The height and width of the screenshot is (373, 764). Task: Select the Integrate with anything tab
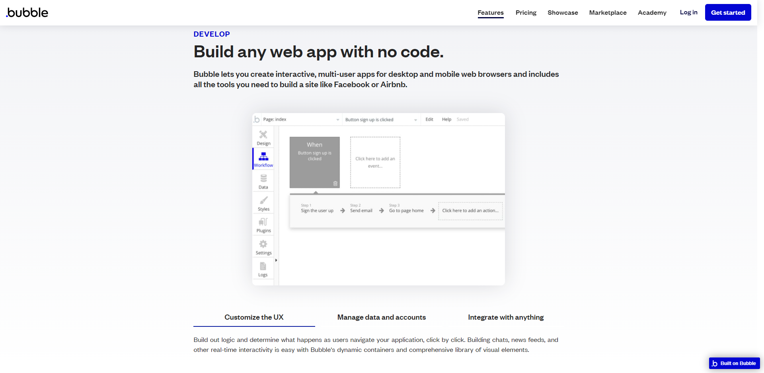[x=506, y=317]
